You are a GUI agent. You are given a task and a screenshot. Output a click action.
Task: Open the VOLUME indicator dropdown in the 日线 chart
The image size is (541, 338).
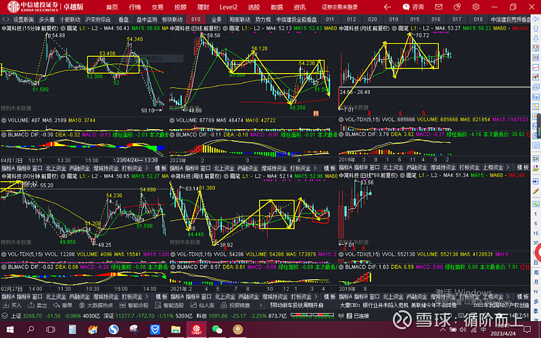tap(172, 120)
